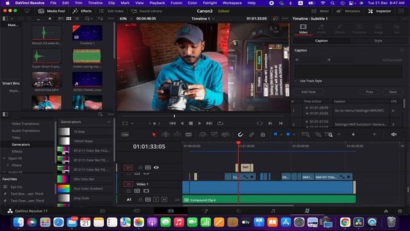Open the Timeline 1 name dropdown
Viewport: 410px width, 231px height.
click(203, 19)
